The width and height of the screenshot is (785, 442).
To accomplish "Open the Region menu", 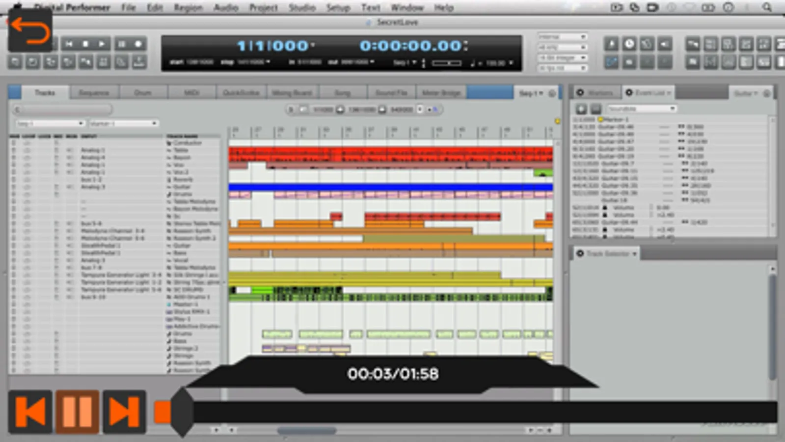I will click(188, 7).
